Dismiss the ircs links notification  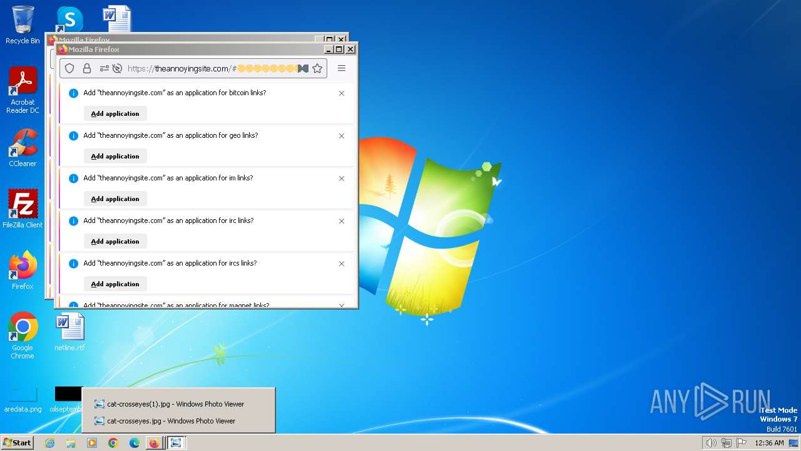pyautogui.click(x=342, y=264)
